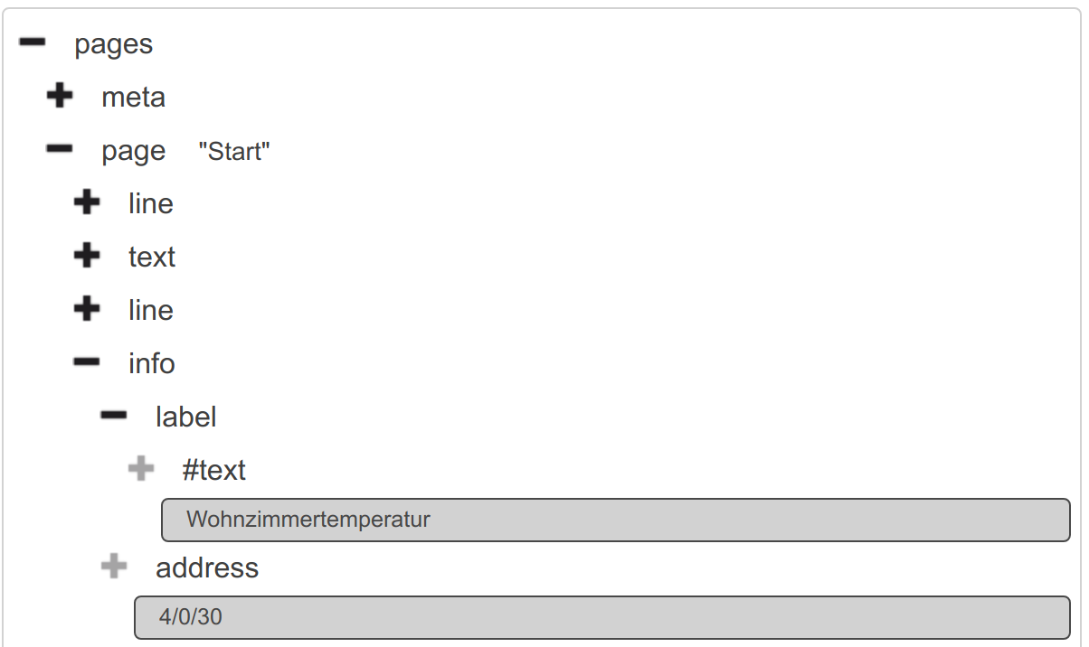Click the gray plus beside address

click(114, 567)
